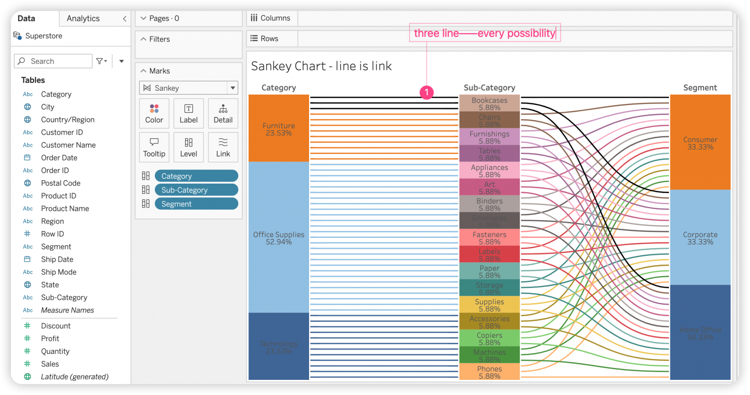
Task: Switch to the Analytics tab
Action: pos(83,19)
